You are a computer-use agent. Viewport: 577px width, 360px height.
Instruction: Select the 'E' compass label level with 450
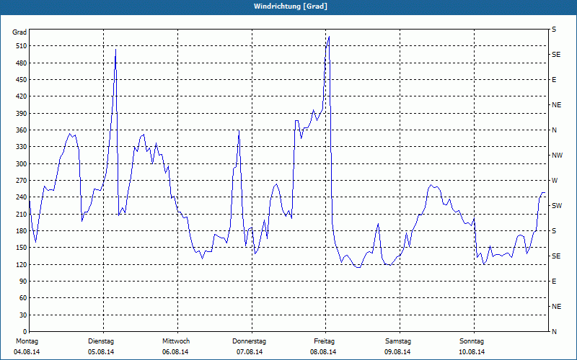coord(554,80)
